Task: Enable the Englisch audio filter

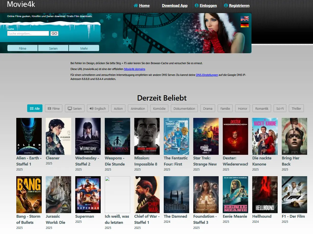Action: tap(98, 108)
